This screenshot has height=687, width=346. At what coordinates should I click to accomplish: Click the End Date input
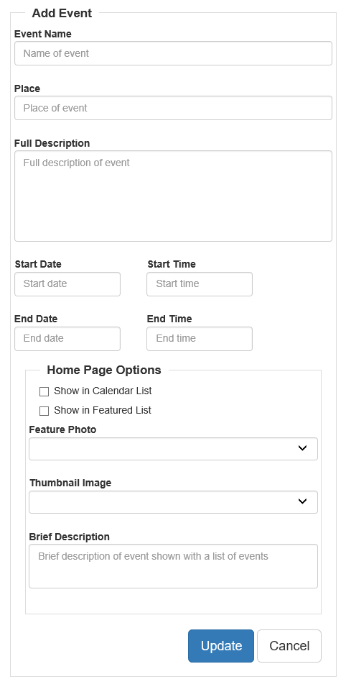(67, 339)
